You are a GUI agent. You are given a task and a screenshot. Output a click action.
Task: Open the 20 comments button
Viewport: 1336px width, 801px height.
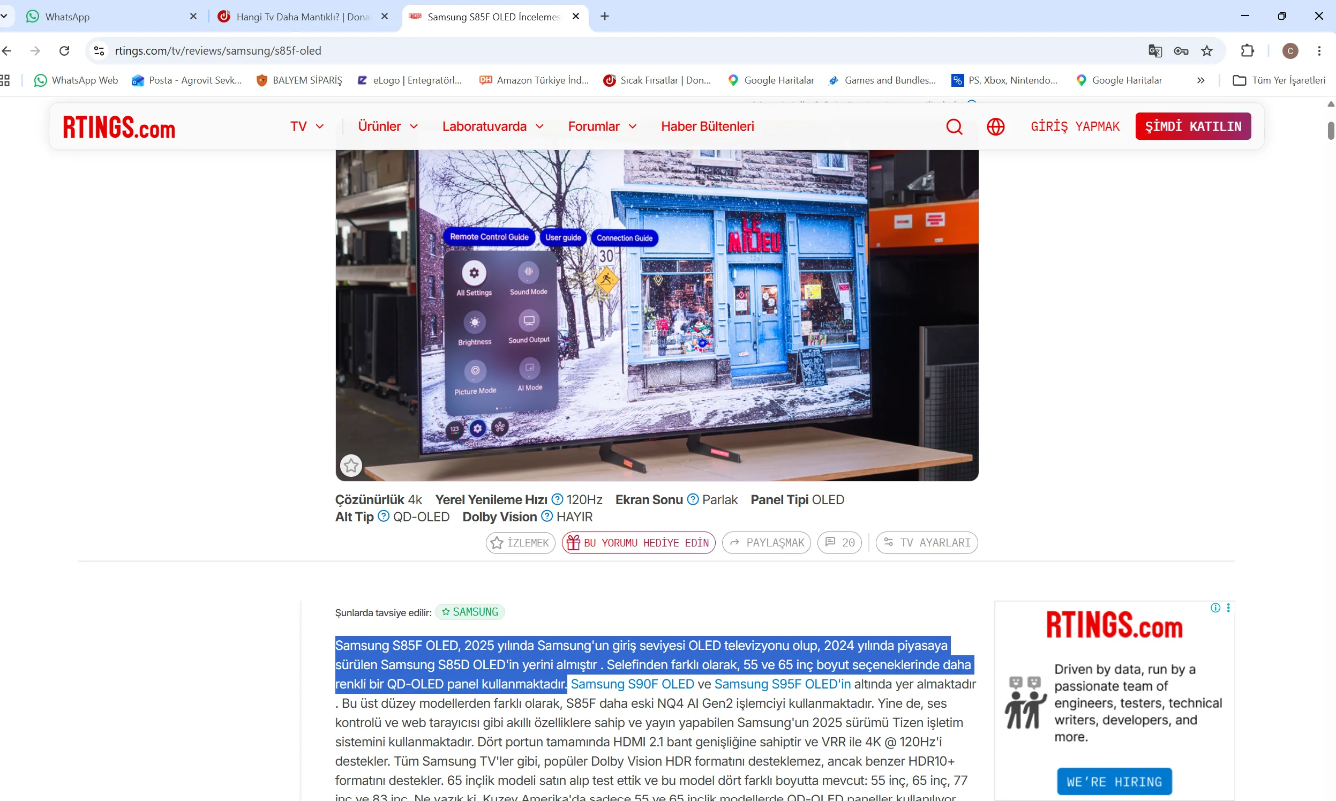[x=839, y=542]
